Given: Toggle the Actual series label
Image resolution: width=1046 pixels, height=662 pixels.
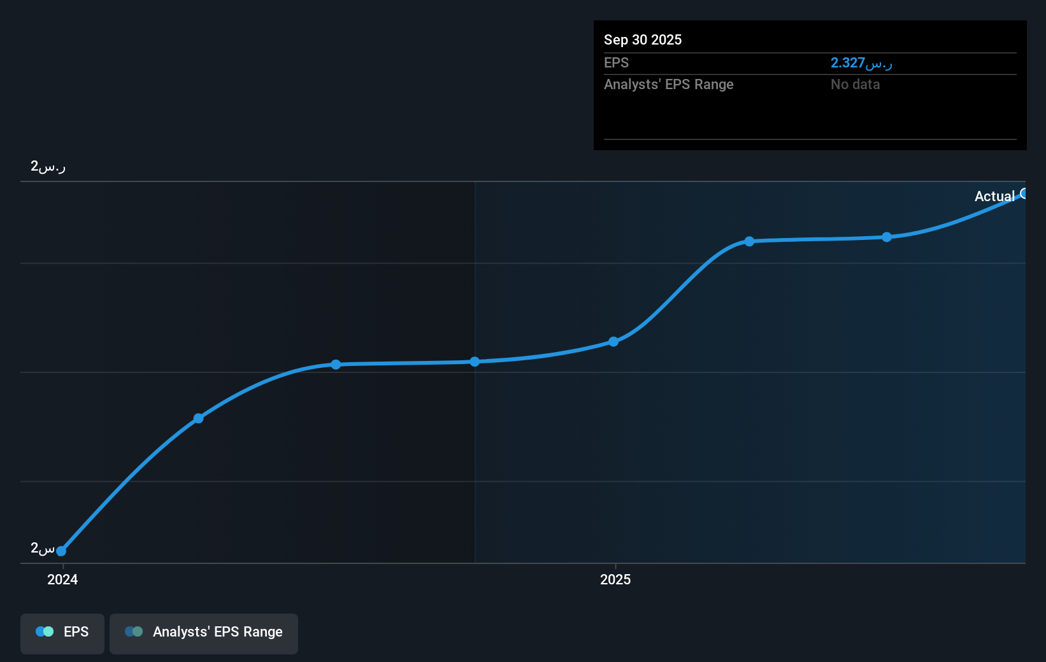Looking at the screenshot, I should [995, 196].
